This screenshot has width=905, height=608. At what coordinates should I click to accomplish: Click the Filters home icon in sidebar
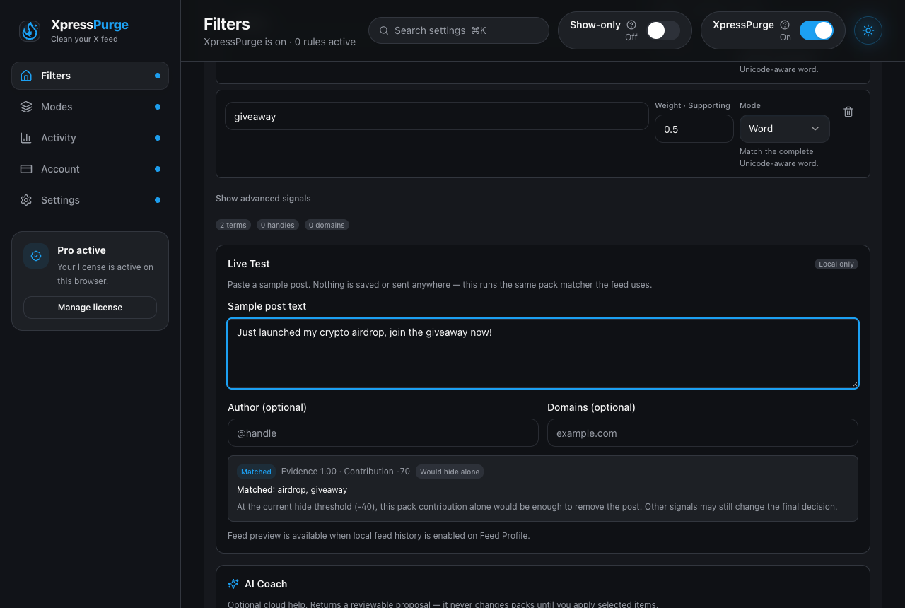26,76
